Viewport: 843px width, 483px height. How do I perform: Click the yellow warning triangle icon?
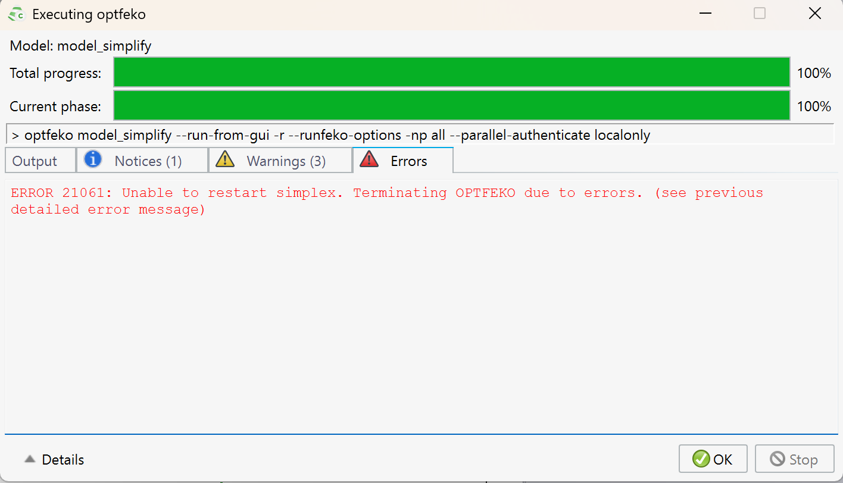point(225,159)
